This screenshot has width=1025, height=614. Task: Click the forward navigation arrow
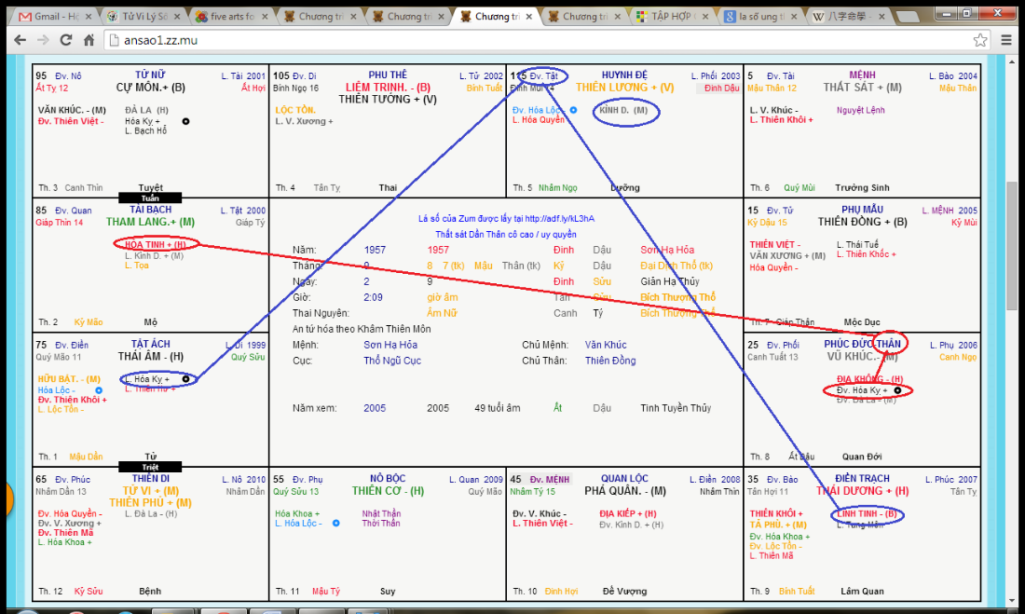42,40
